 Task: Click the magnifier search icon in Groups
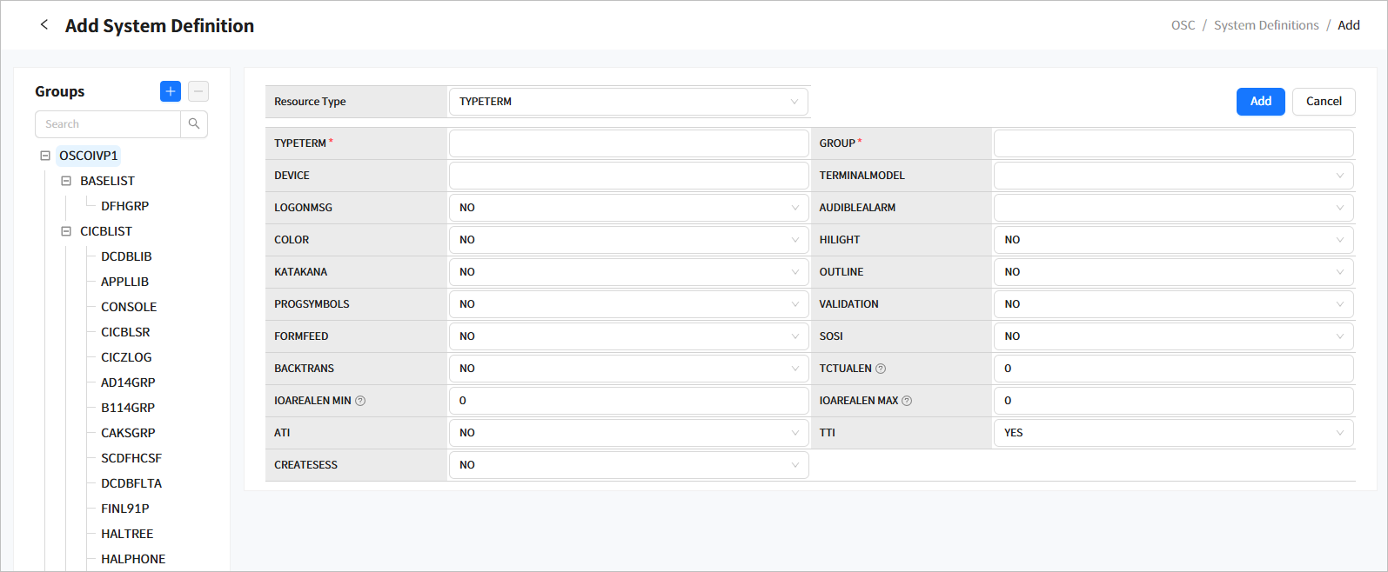tap(194, 124)
